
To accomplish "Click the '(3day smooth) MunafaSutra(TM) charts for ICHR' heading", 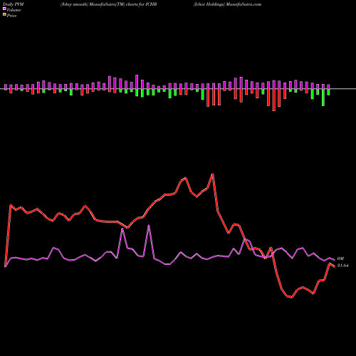I will (x=108, y=4).
